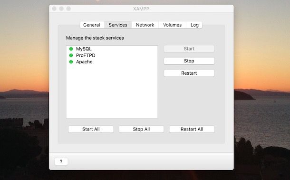The image size is (290, 180).
Task: Stop the selected service
Action: coord(189,61)
